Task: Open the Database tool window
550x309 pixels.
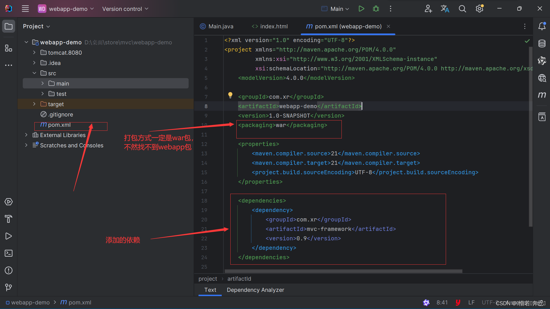Action: [x=542, y=43]
